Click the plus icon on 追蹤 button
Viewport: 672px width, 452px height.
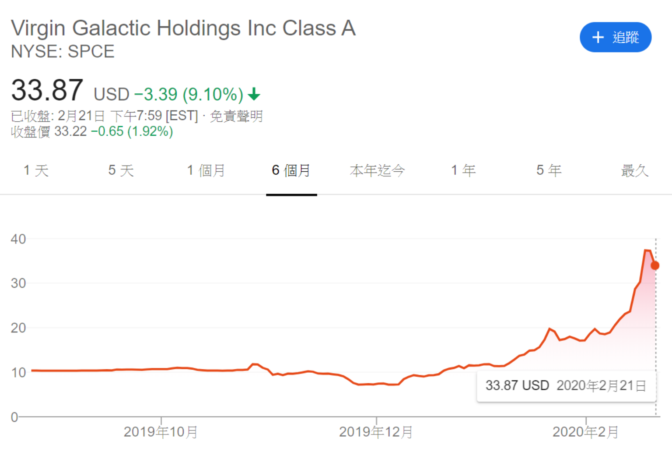[x=598, y=37]
